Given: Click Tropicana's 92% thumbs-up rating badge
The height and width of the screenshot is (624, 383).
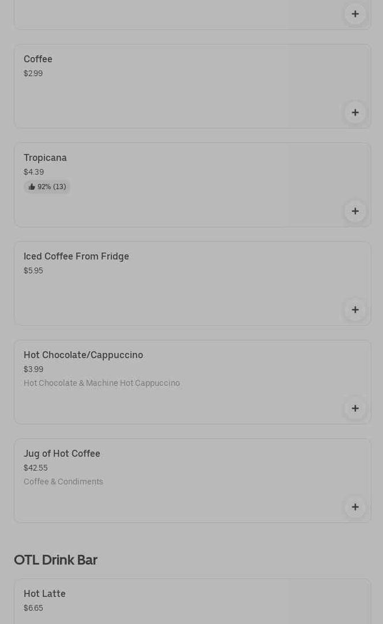Looking at the screenshot, I should point(47,187).
